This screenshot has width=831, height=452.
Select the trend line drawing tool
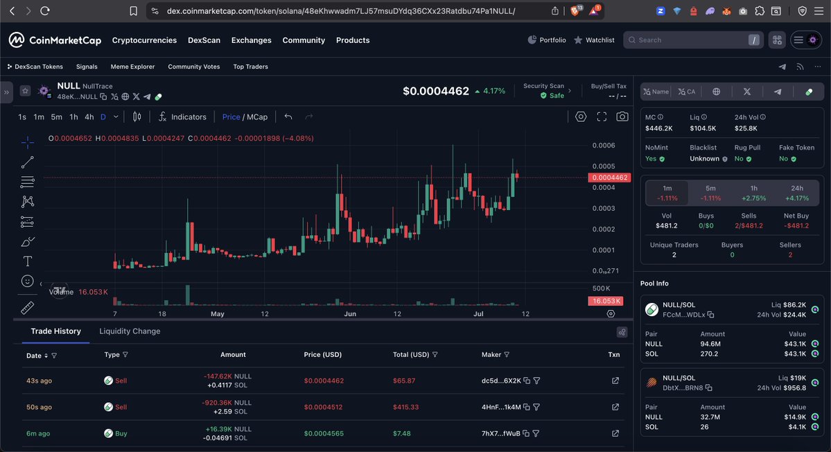point(28,162)
